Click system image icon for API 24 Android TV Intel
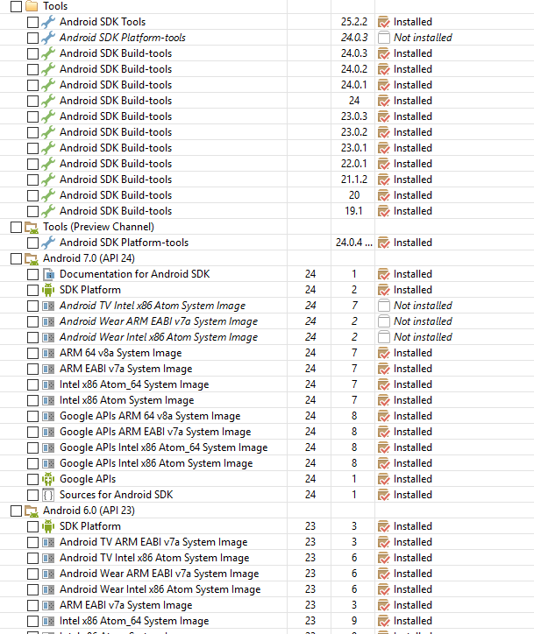Screen dimensions: 534x634 [x=48, y=306]
